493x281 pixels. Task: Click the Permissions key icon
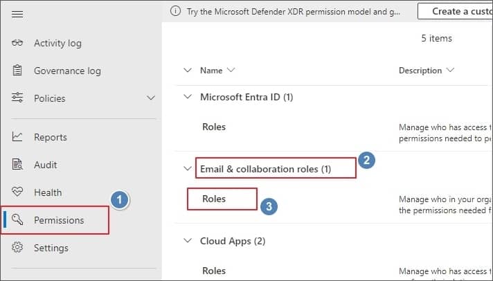(17, 219)
